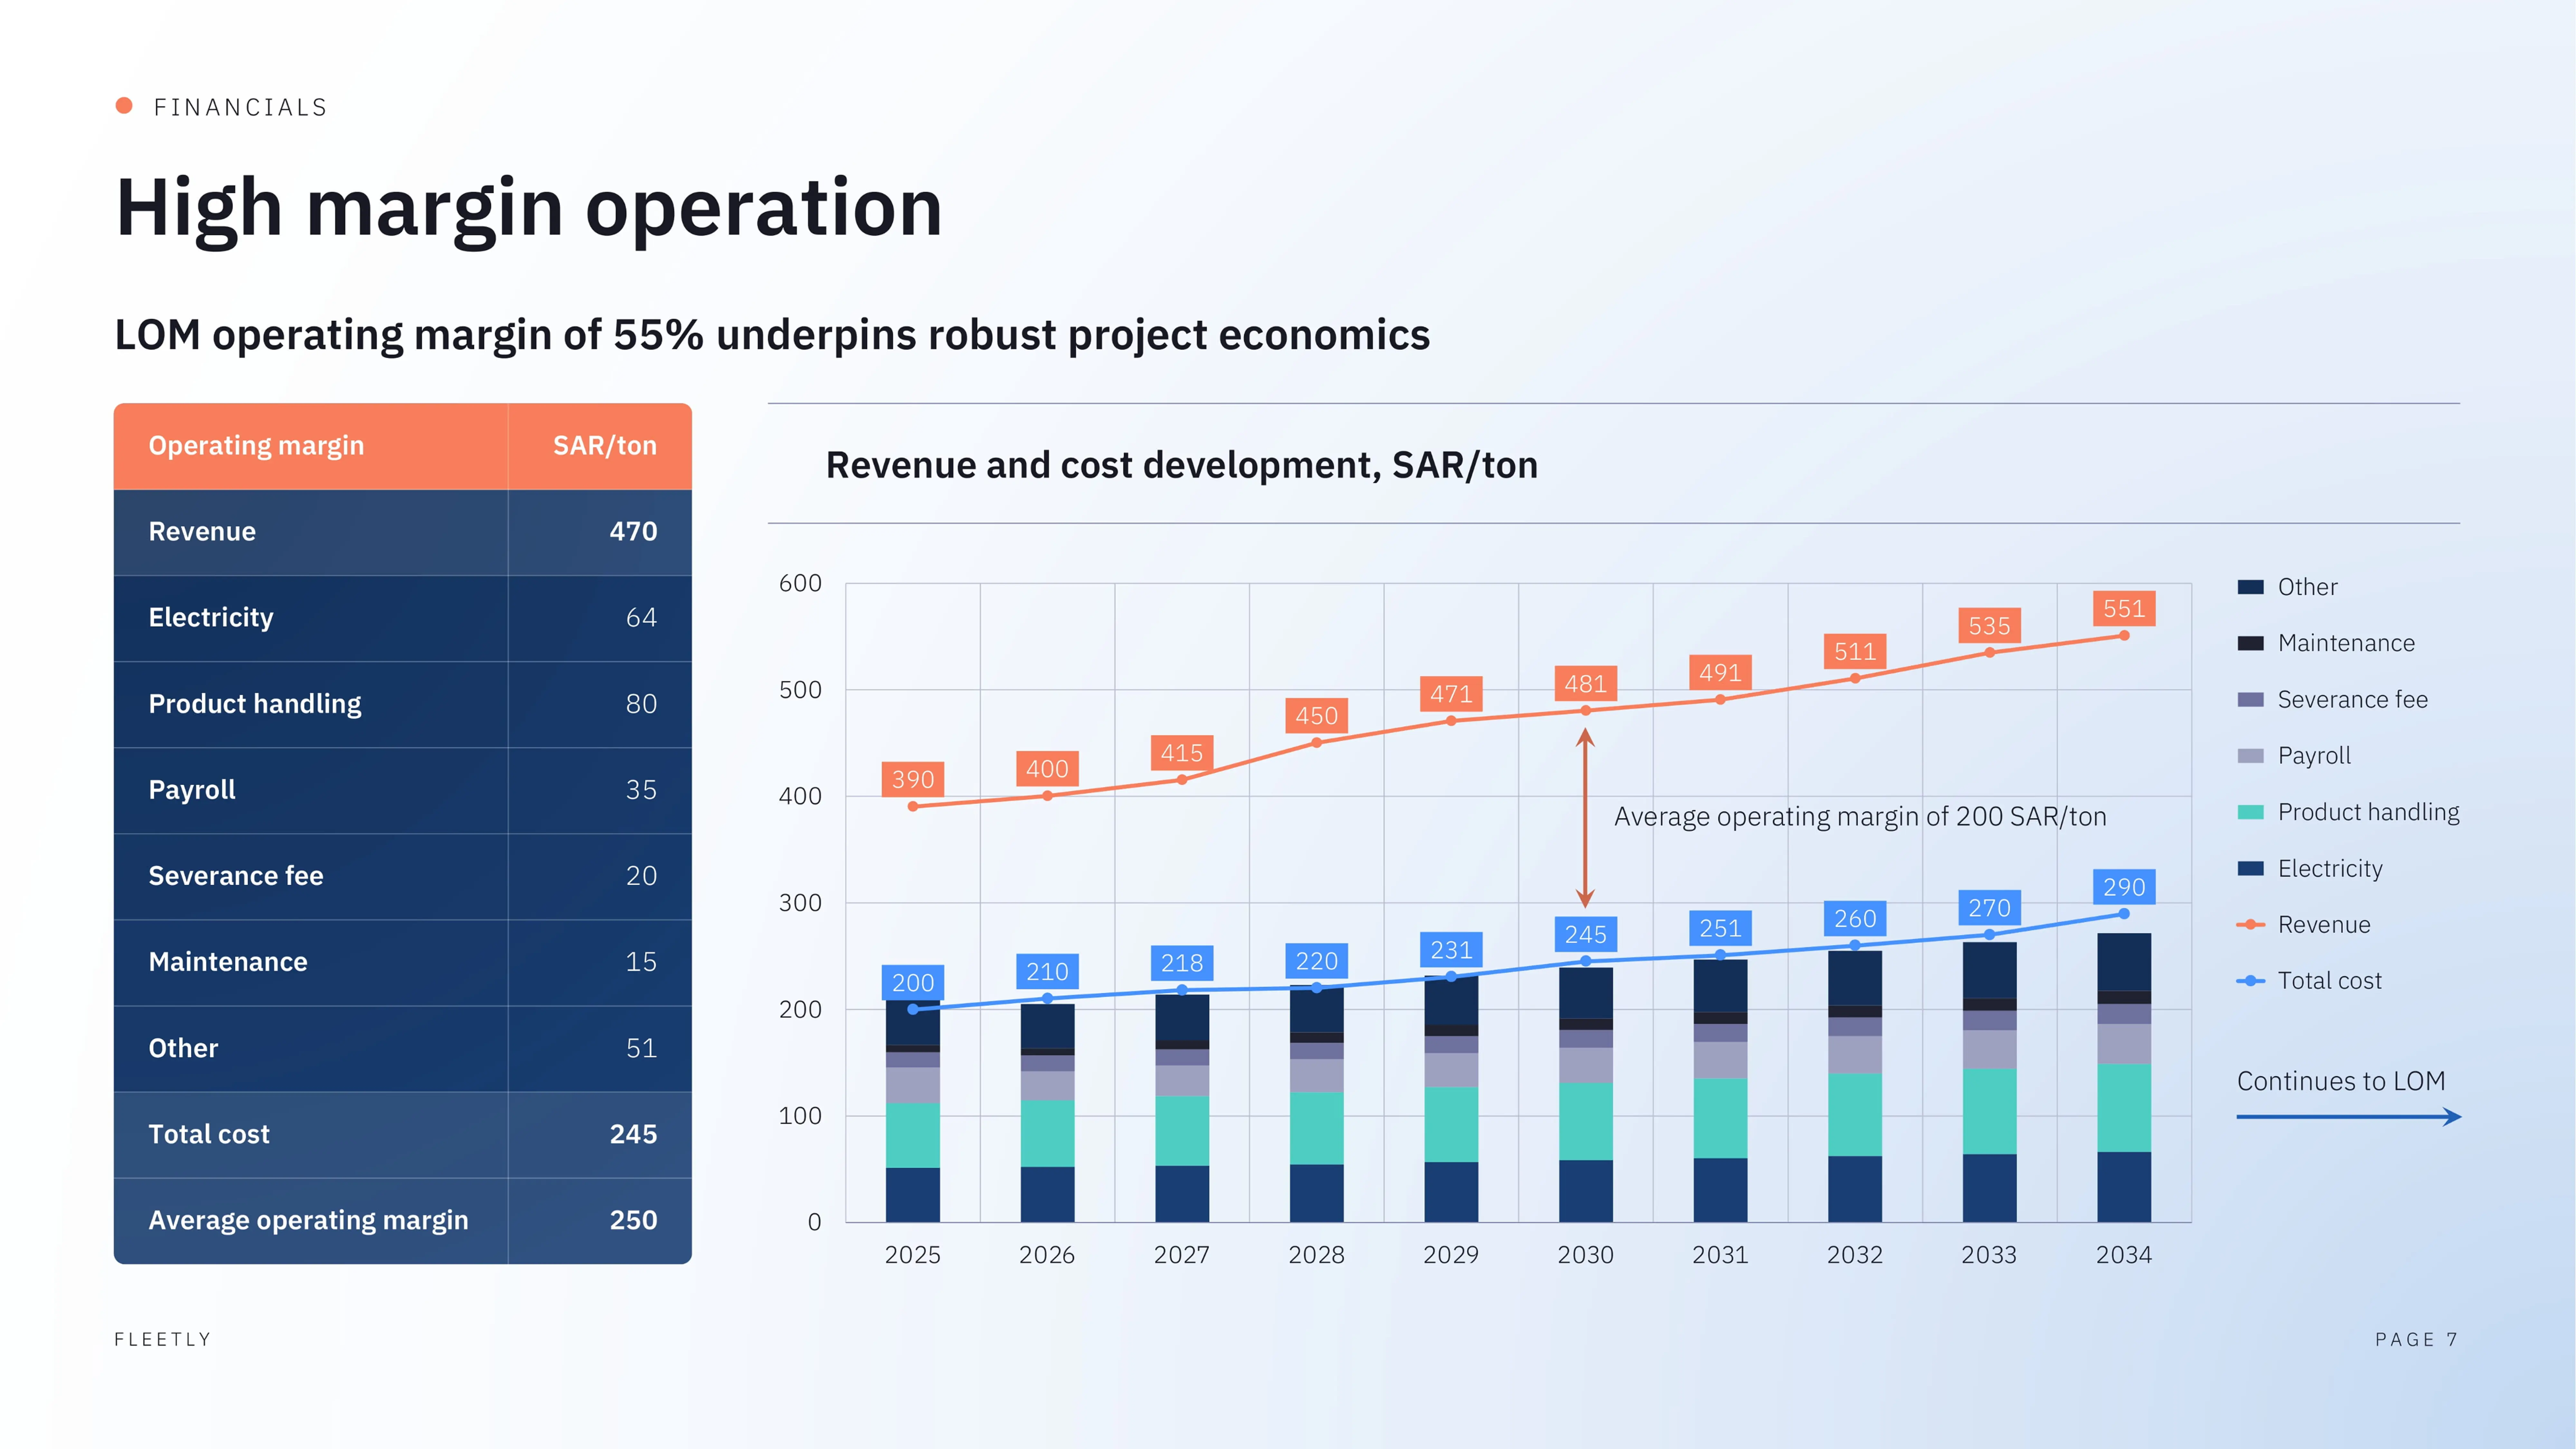Click the Average operating margin row label
Viewport: 2576px width, 1449px height.
tap(308, 1221)
